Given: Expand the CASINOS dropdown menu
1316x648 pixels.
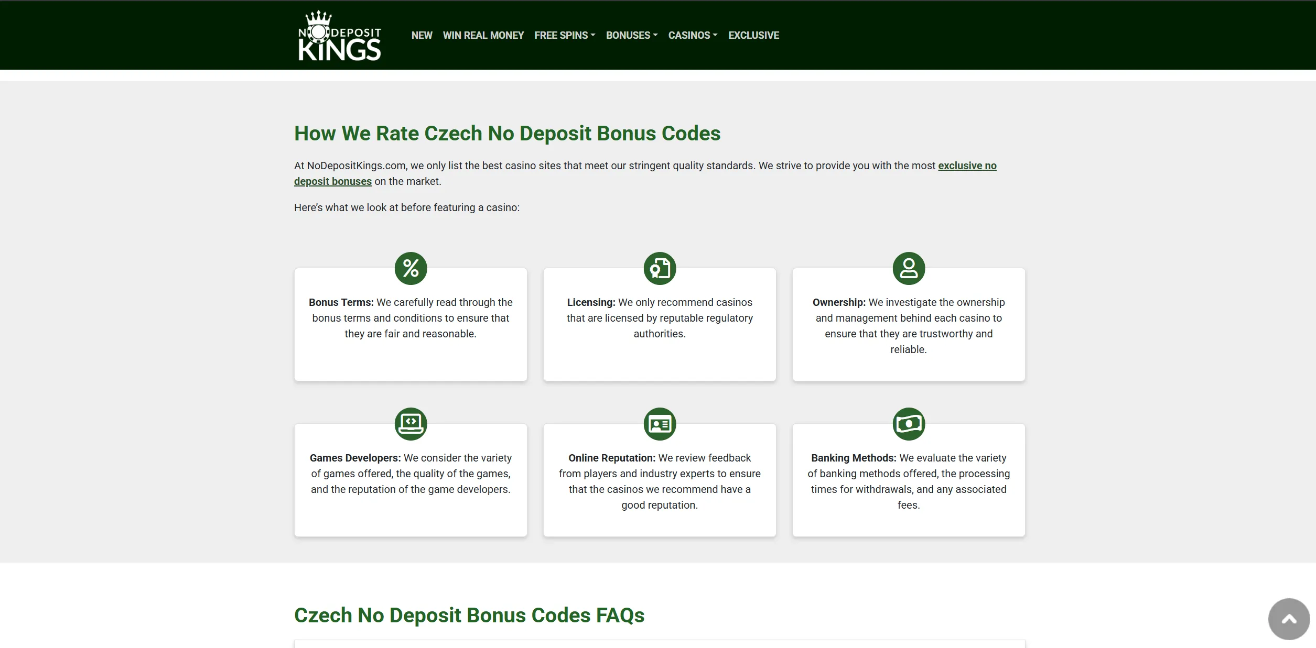Looking at the screenshot, I should (693, 35).
